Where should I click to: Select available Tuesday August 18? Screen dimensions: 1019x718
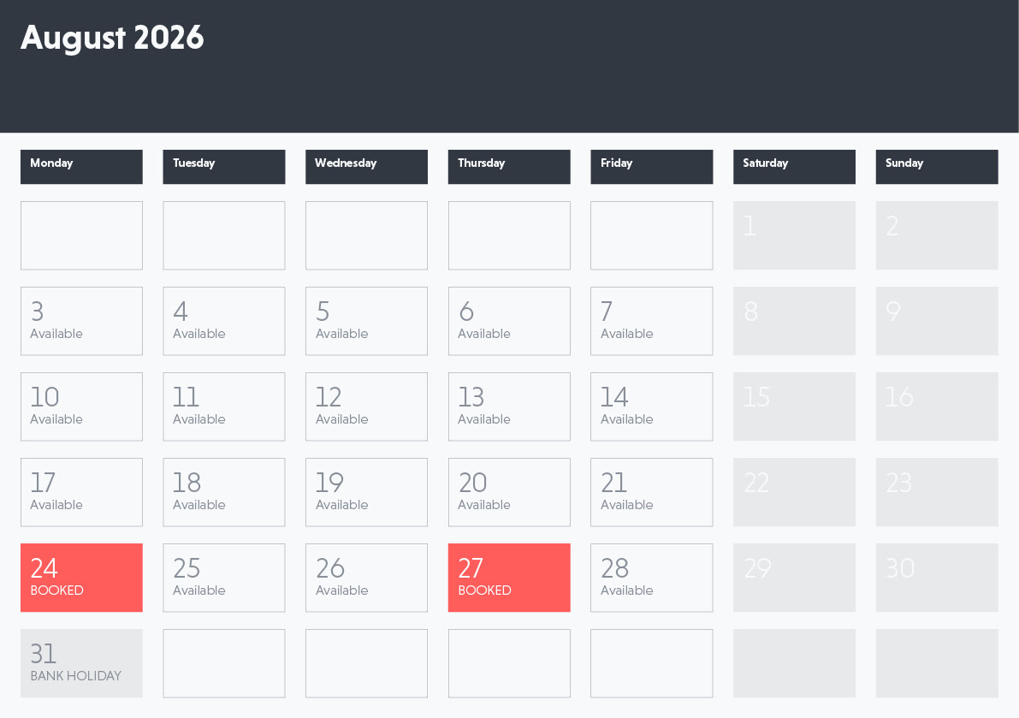224,492
